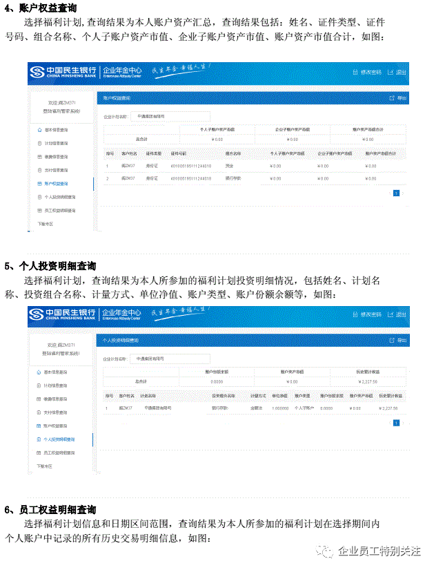Viewport: 434px width, 570px height.
Task: Click the 退出 logout icon in the 个人投资明细查询 screen header
Action: pos(392,314)
